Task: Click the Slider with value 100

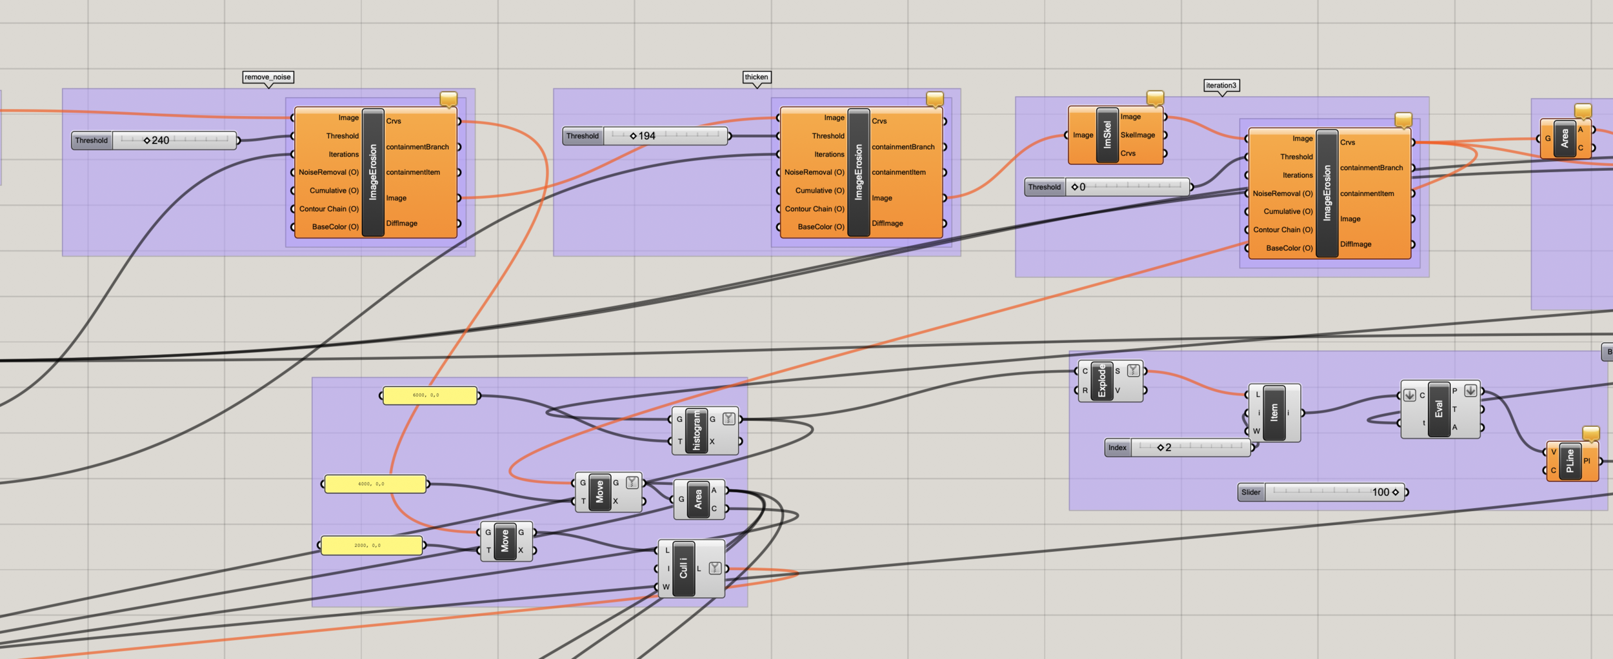Action: (1322, 492)
